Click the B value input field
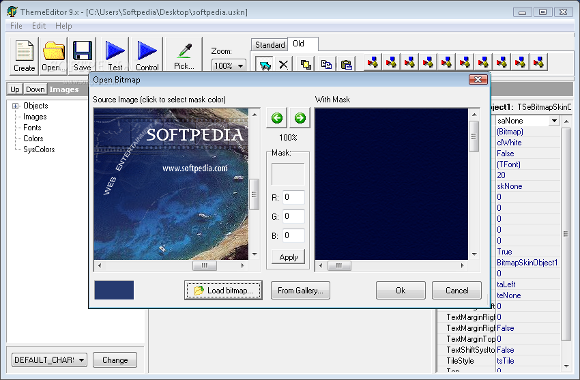The image size is (580, 380). point(293,235)
